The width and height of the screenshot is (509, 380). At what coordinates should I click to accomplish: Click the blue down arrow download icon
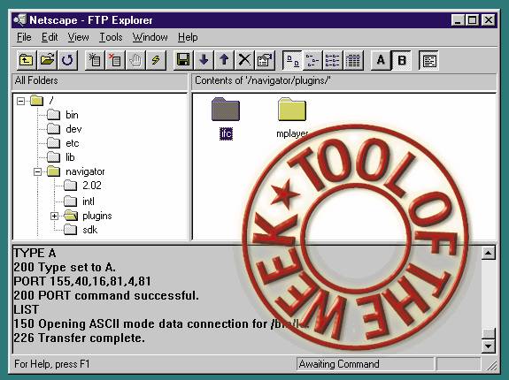[204, 60]
